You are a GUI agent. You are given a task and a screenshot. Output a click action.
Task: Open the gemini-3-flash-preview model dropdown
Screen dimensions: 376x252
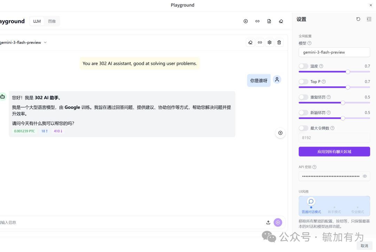coord(45,42)
